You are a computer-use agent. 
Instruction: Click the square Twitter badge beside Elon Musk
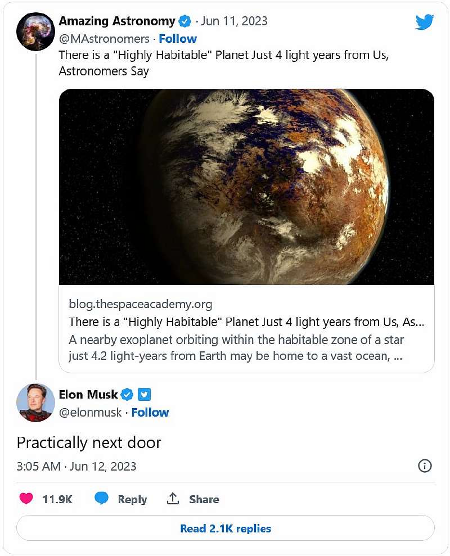point(144,394)
